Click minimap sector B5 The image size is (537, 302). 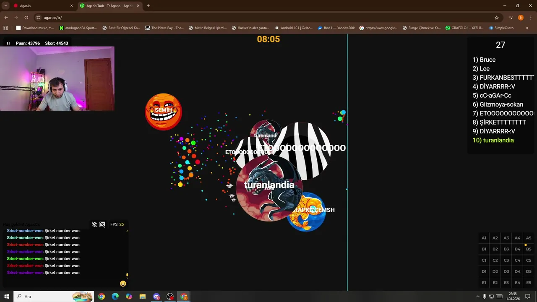(529, 249)
